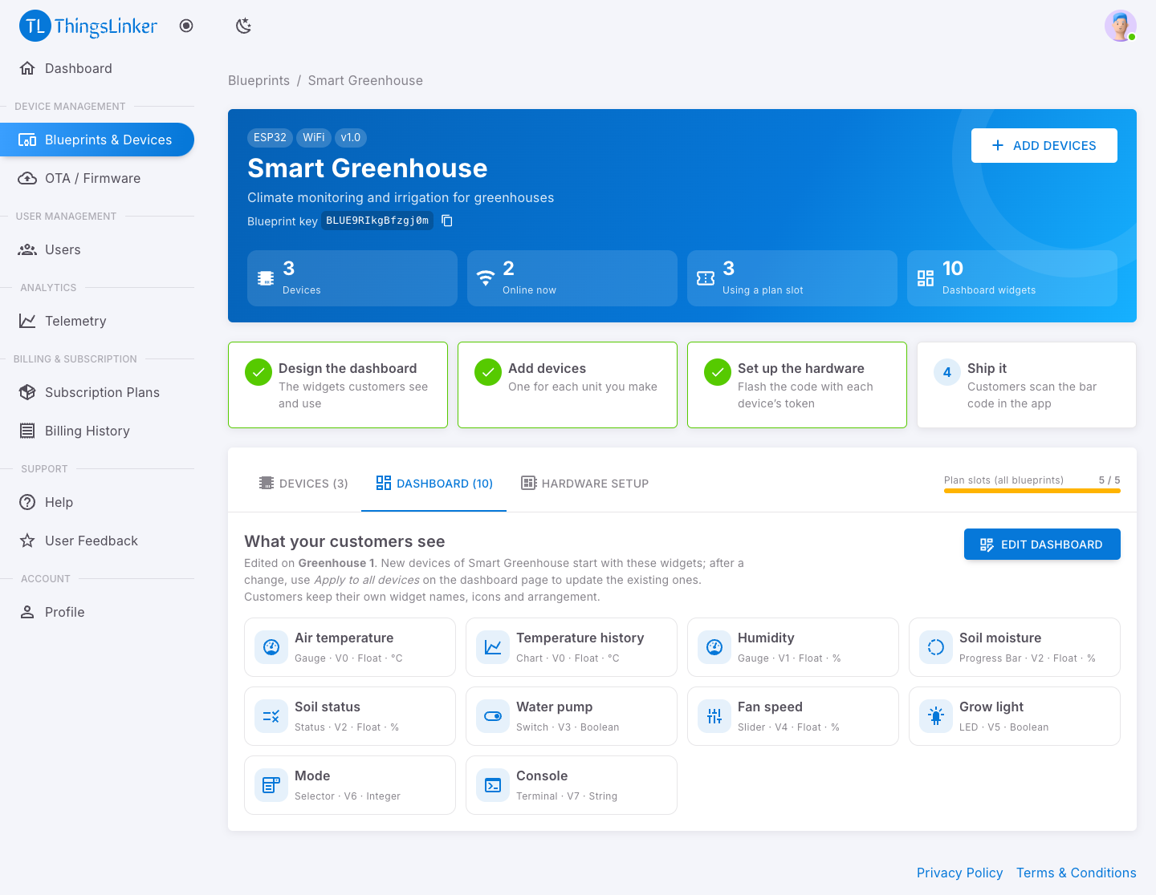Click the Blueprints breadcrumb link
This screenshot has width=1156, height=895.
tap(258, 80)
